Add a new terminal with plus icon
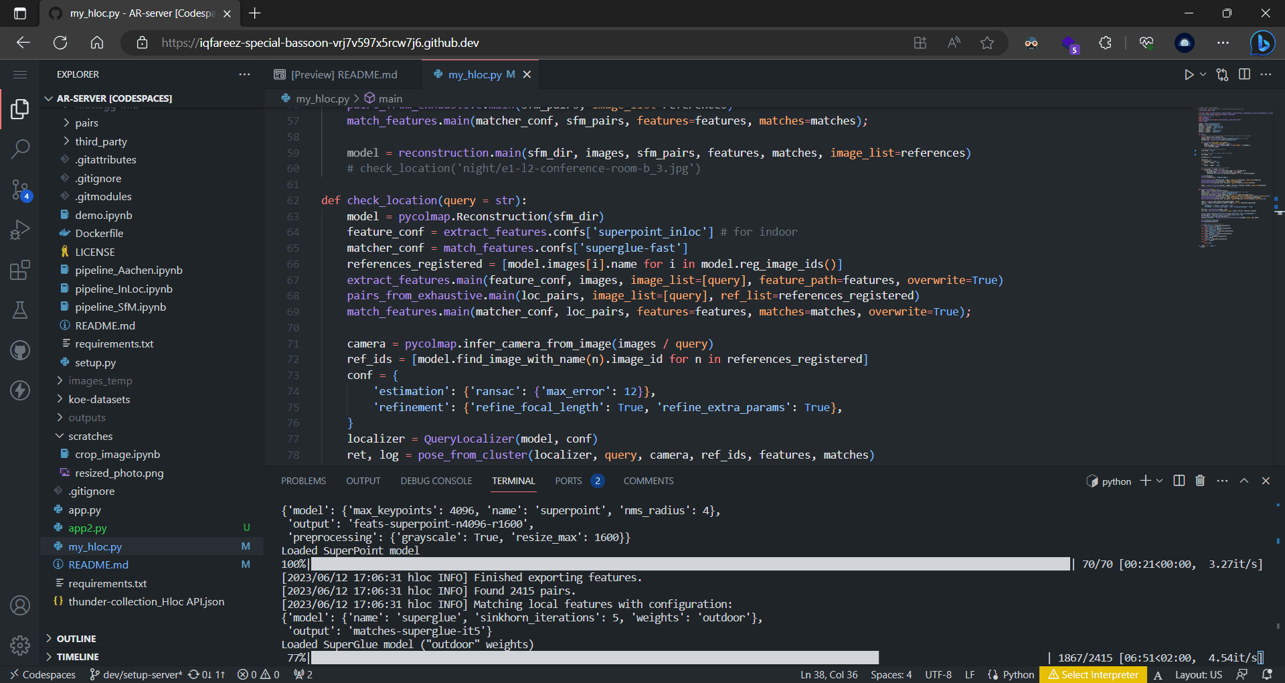Image resolution: width=1285 pixels, height=683 pixels. 1145,481
